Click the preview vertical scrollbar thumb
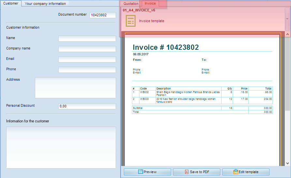Viewport: 291px width, 178px height. [x=287, y=74]
